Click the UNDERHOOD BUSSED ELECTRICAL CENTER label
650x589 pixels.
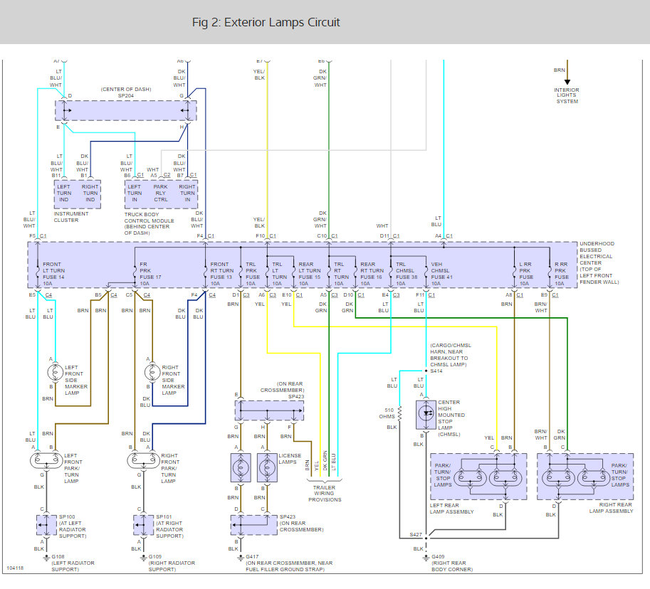[599, 262]
